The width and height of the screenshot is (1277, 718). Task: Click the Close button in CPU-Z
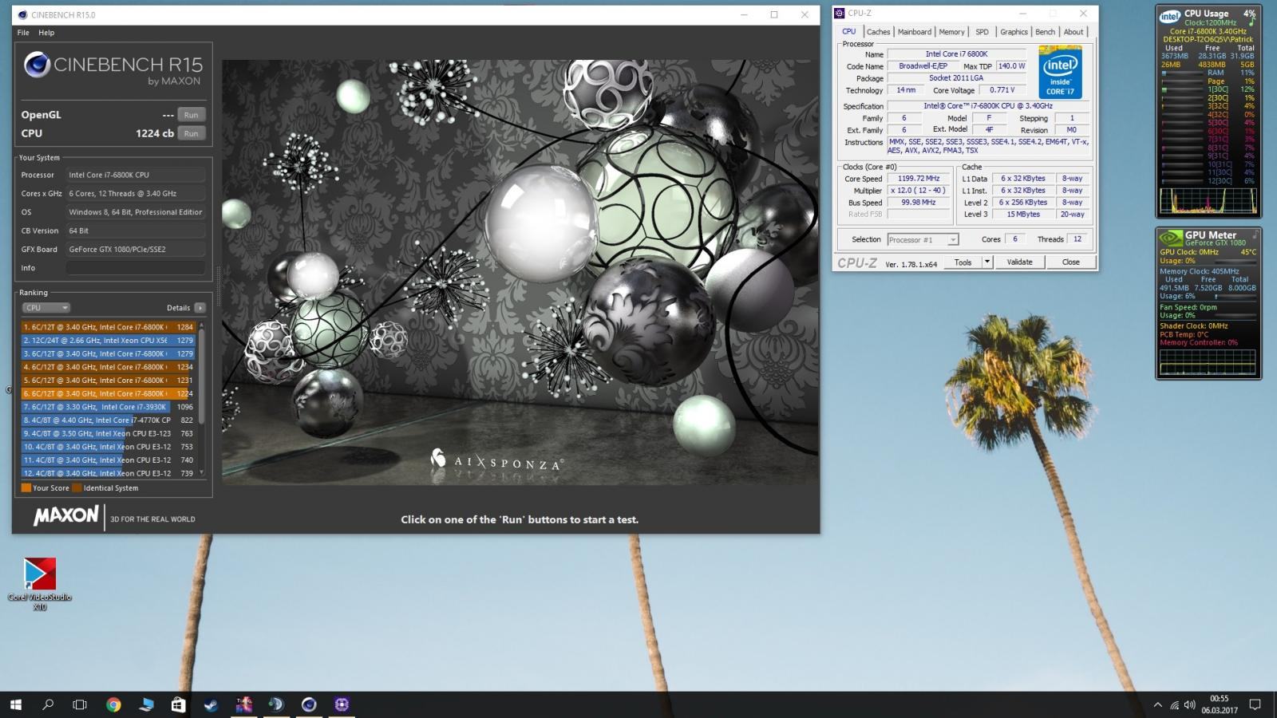coord(1071,262)
